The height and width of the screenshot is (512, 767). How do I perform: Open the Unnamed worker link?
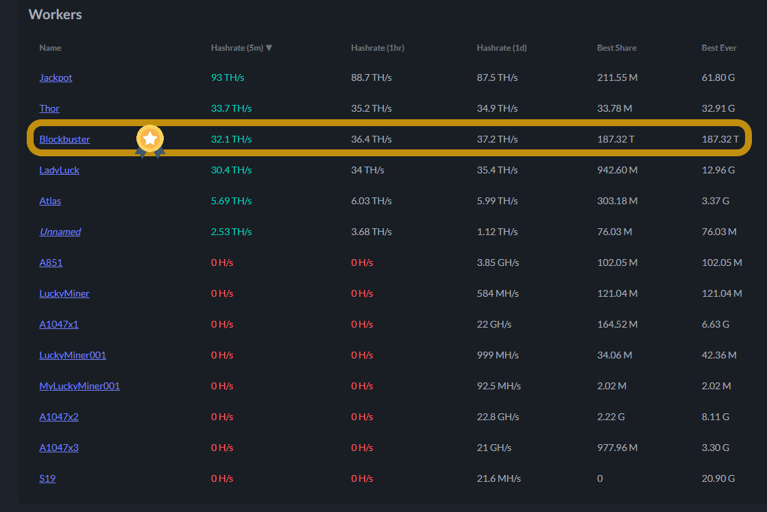coord(60,231)
